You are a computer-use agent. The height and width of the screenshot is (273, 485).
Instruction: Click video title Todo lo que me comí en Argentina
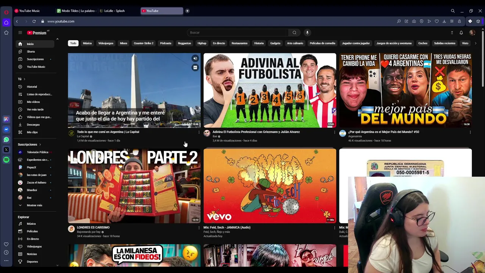(108, 132)
